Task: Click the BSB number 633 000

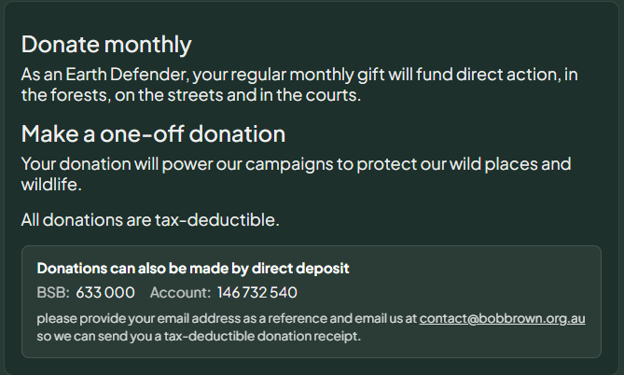Action: 105,293
